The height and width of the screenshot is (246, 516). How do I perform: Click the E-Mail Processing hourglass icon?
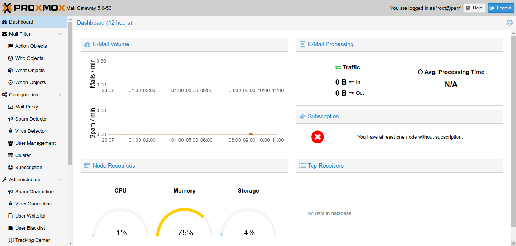302,44
